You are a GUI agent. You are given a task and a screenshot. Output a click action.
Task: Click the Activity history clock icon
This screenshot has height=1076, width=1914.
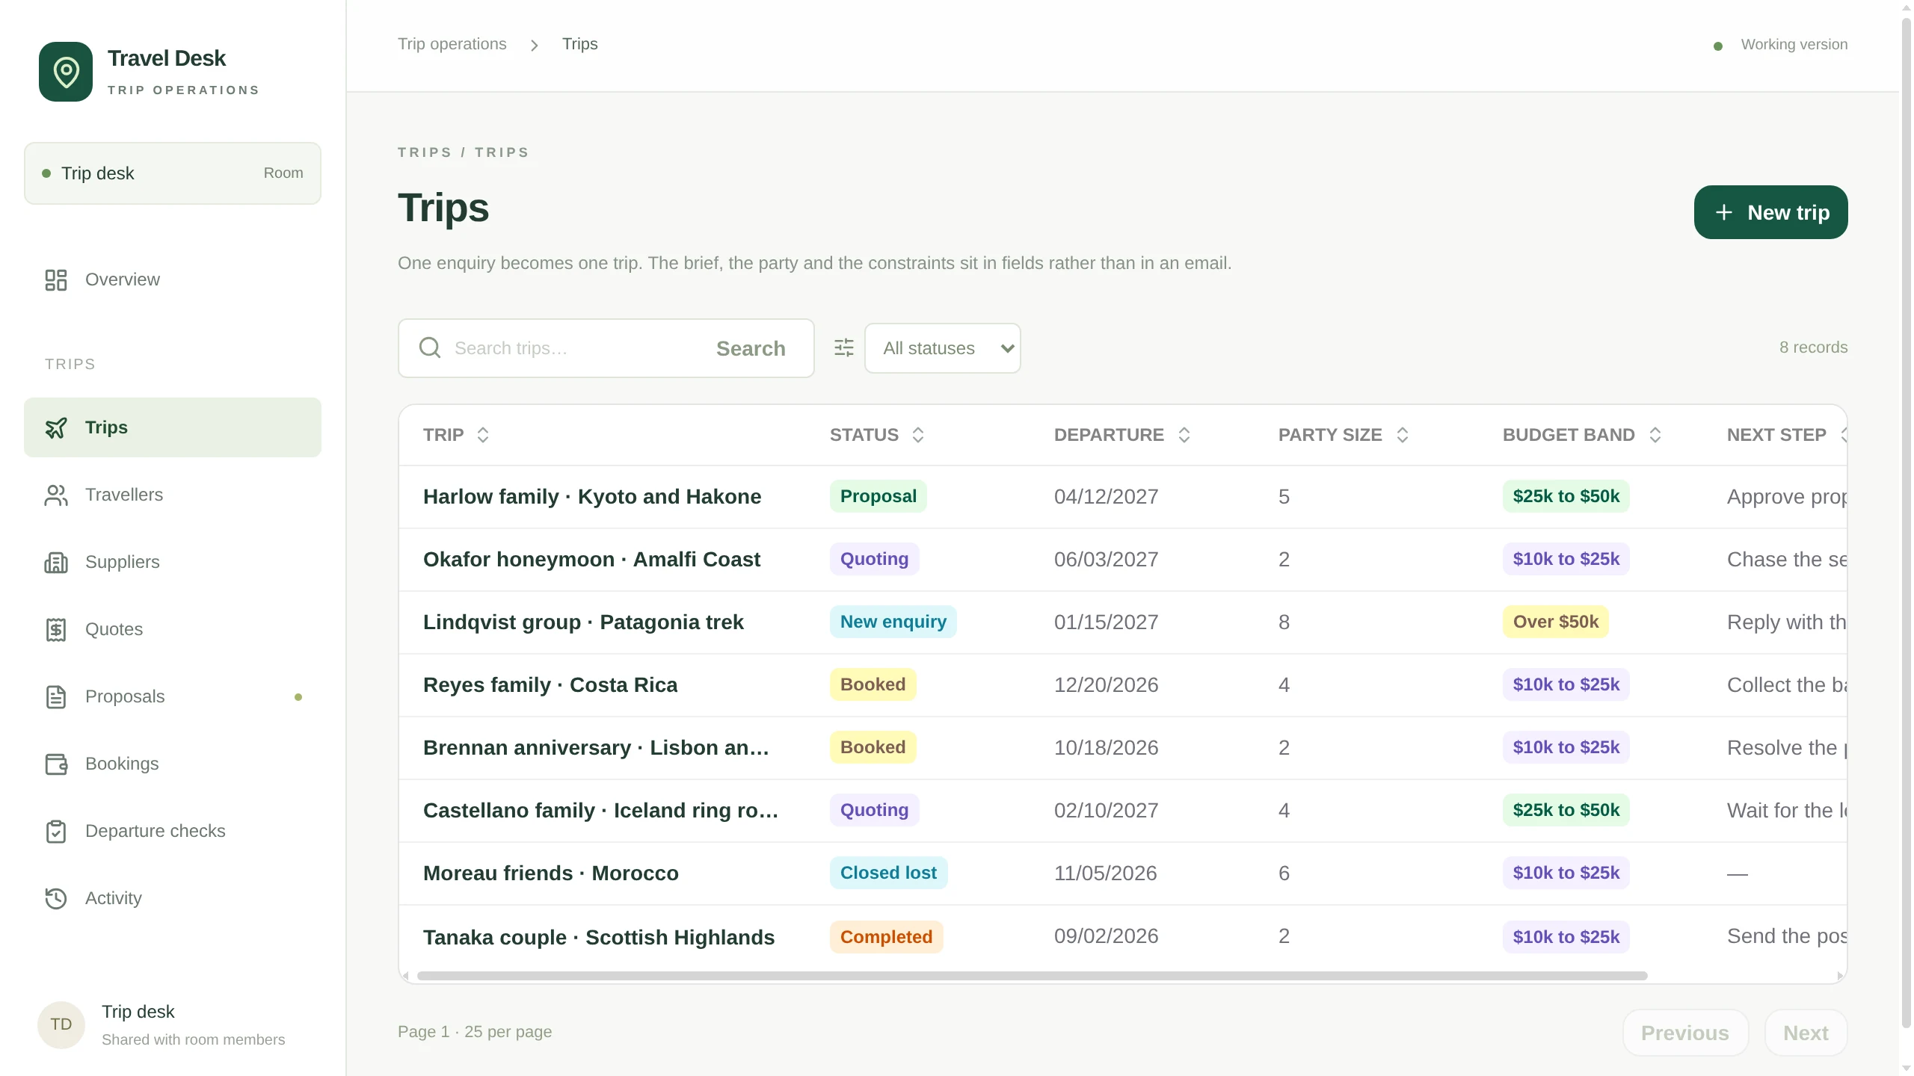[x=56, y=898]
